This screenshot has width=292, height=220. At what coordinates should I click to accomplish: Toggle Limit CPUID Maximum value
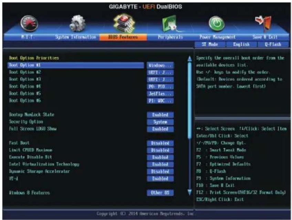click(160, 150)
